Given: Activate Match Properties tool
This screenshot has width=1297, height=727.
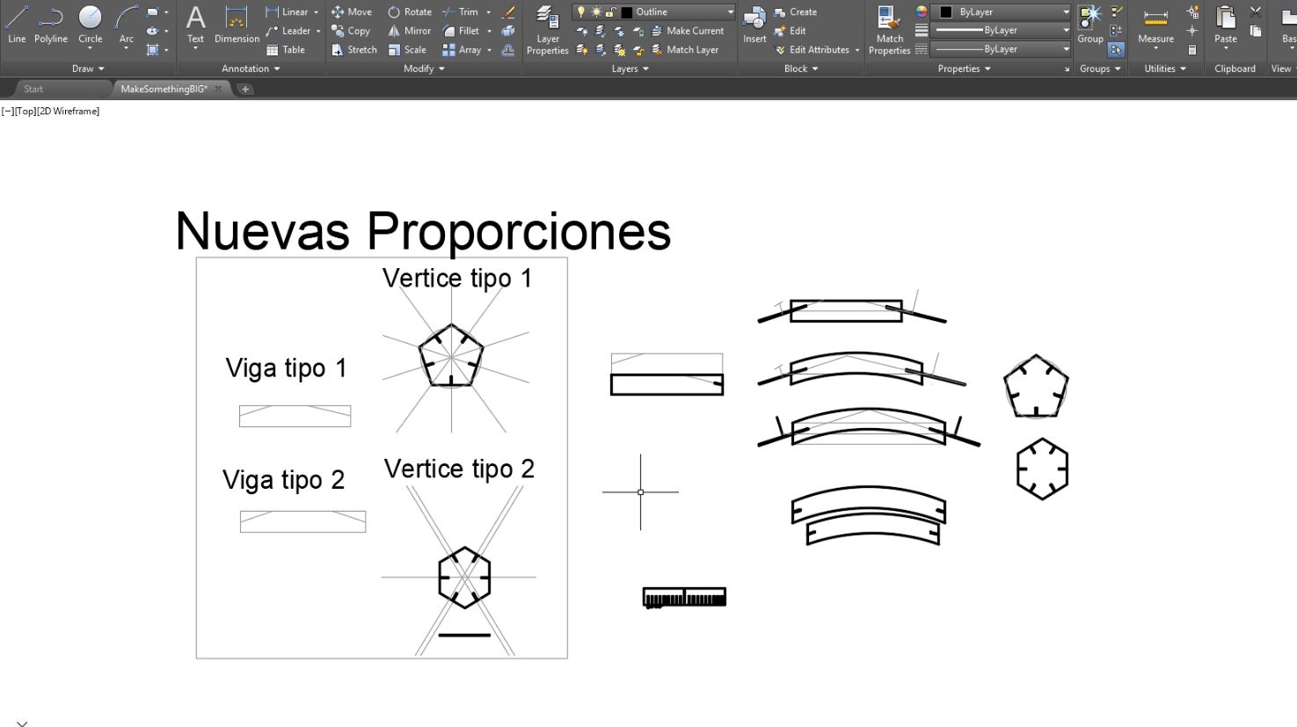Looking at the screenshot, I should tap(889, 31).
